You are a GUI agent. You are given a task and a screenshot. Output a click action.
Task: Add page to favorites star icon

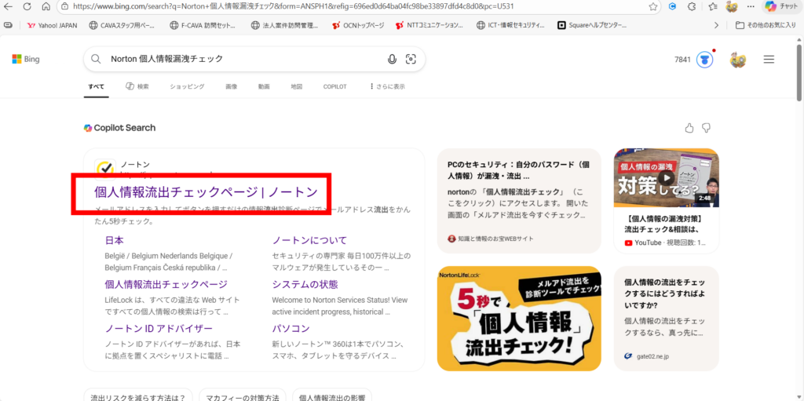[653, 6]
